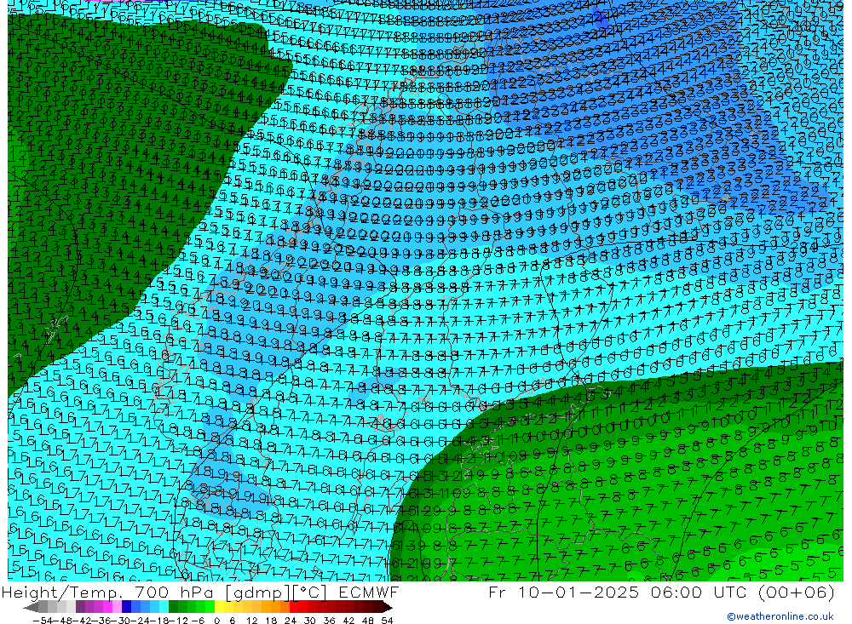Select the date text 'Fr 10-01-2025'
The width and height of the screenshot is (852, 624).
[564, 592]
